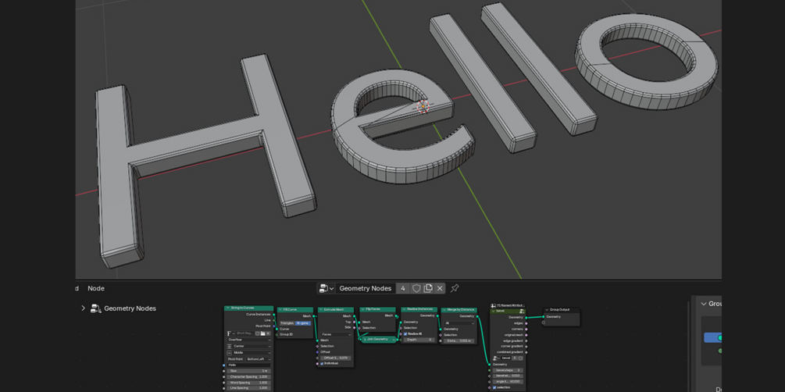Screen dimensions: 785x392
Task: Click the bevel group user count 3
Action: click(514, 358)
